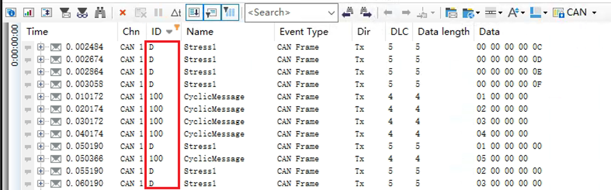Click the delta time display icon

pos(176,13)
